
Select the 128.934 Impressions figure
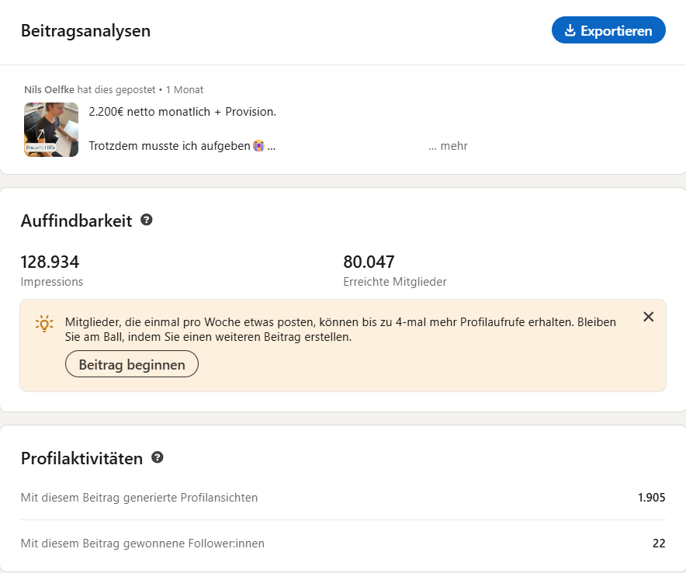[x=50, y=262]
